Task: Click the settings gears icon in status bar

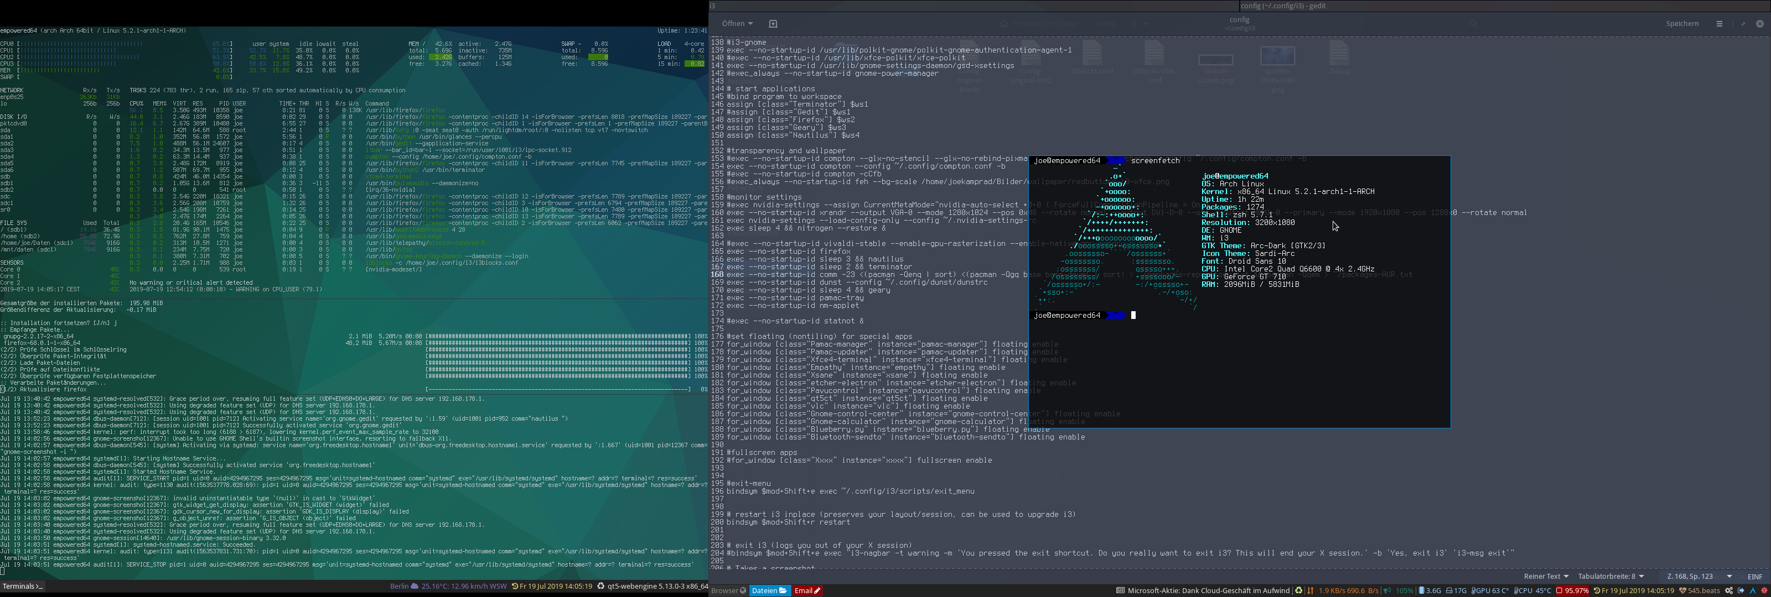Action: pyautogui.click(x=1729, y=591)
